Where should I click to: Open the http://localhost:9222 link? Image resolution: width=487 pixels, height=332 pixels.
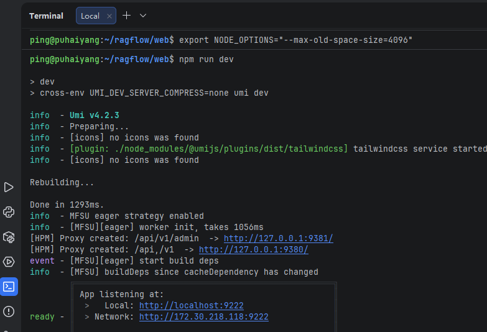192,305
